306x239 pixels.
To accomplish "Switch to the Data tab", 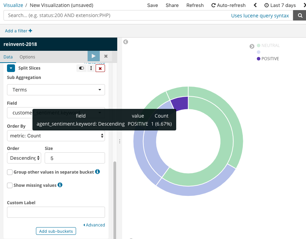I will pyautogui.click(x=8, y=57).
